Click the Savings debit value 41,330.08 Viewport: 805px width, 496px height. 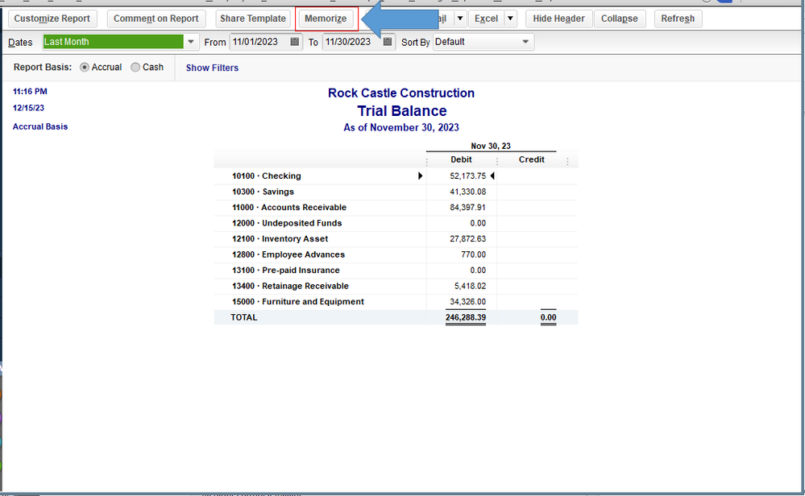(x=467, y=192)
